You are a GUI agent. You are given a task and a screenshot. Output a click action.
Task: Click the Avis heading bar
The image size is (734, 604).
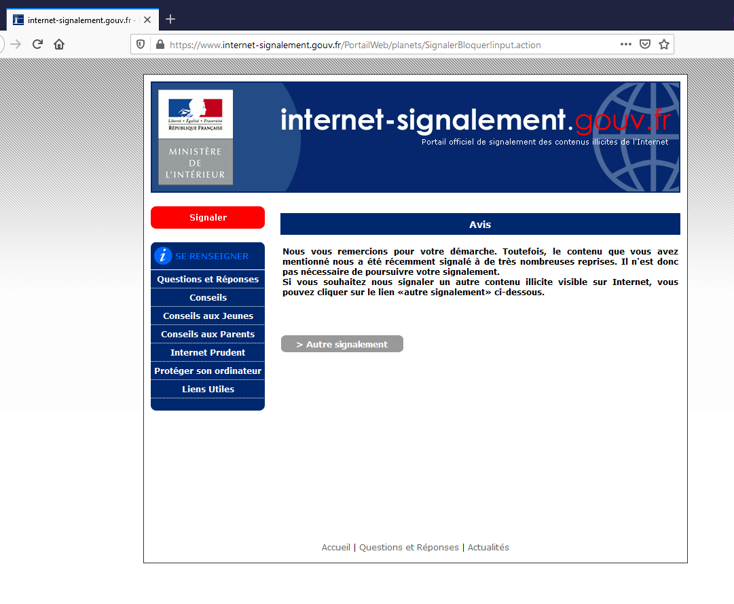(x=480, y=224)
